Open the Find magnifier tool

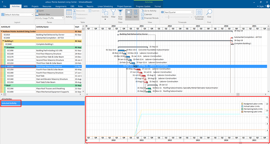[209, 13]
